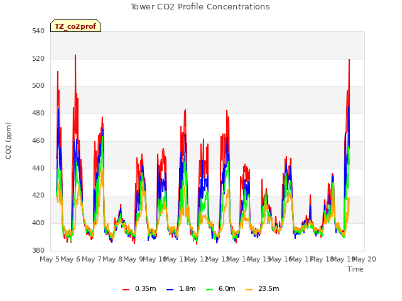Screen dimensions: 402x301
Task: Click the 440 y-axis tick value
Action: (x=38, y=169)
